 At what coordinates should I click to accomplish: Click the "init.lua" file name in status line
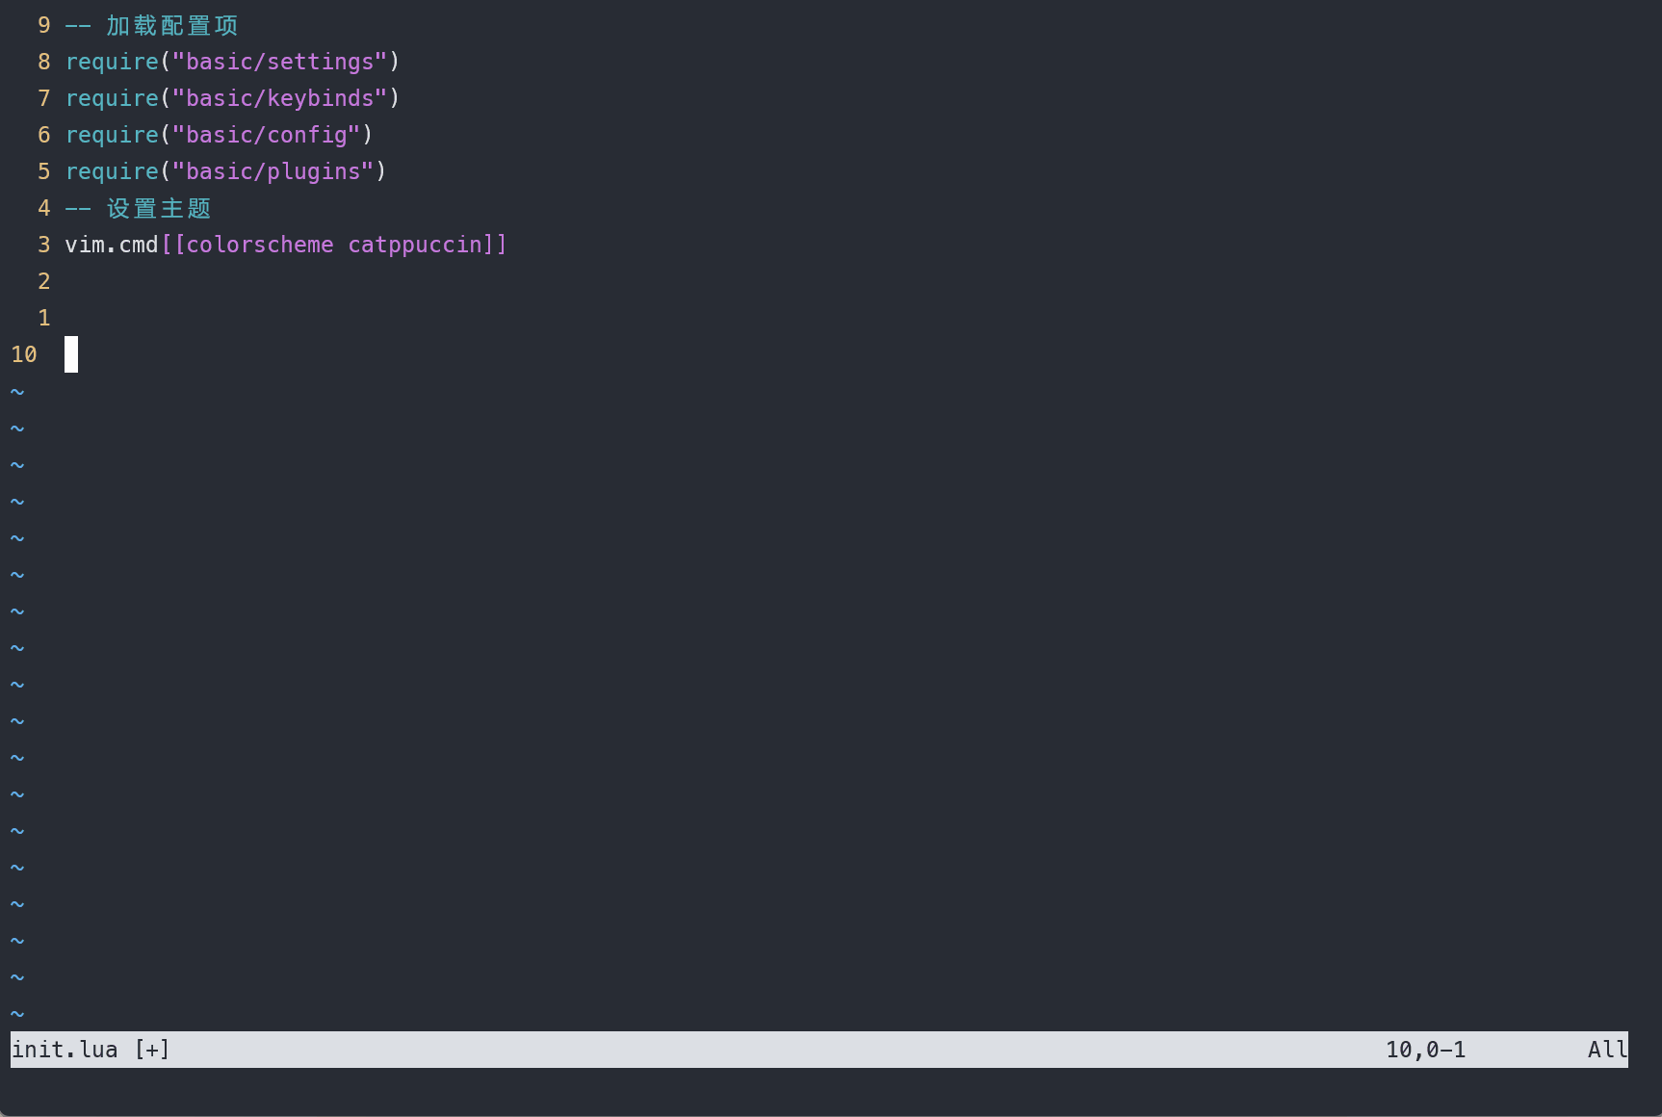(65, 1050)
